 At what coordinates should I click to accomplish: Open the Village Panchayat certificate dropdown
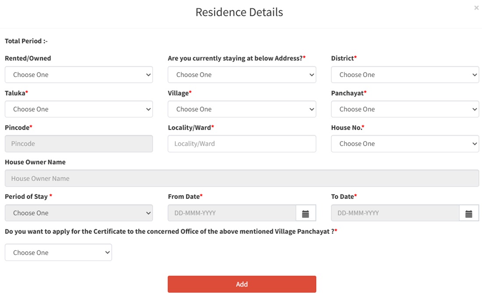click(58, 253)
